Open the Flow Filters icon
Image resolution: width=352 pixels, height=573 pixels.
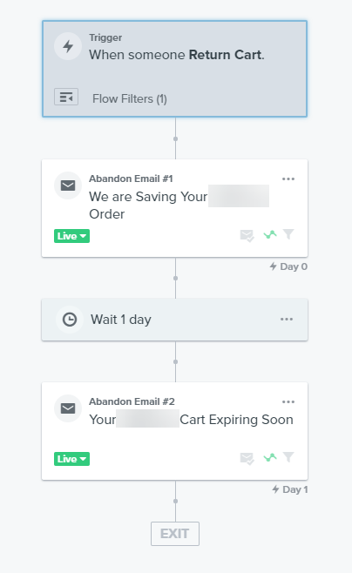point(66,98)
